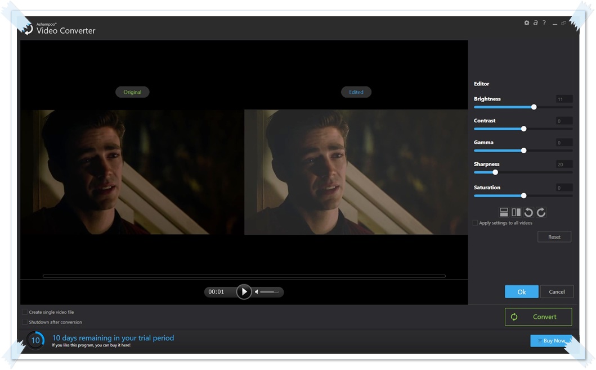
Task: Restore down the Video Converter window
Action: (x=564, y=23)
